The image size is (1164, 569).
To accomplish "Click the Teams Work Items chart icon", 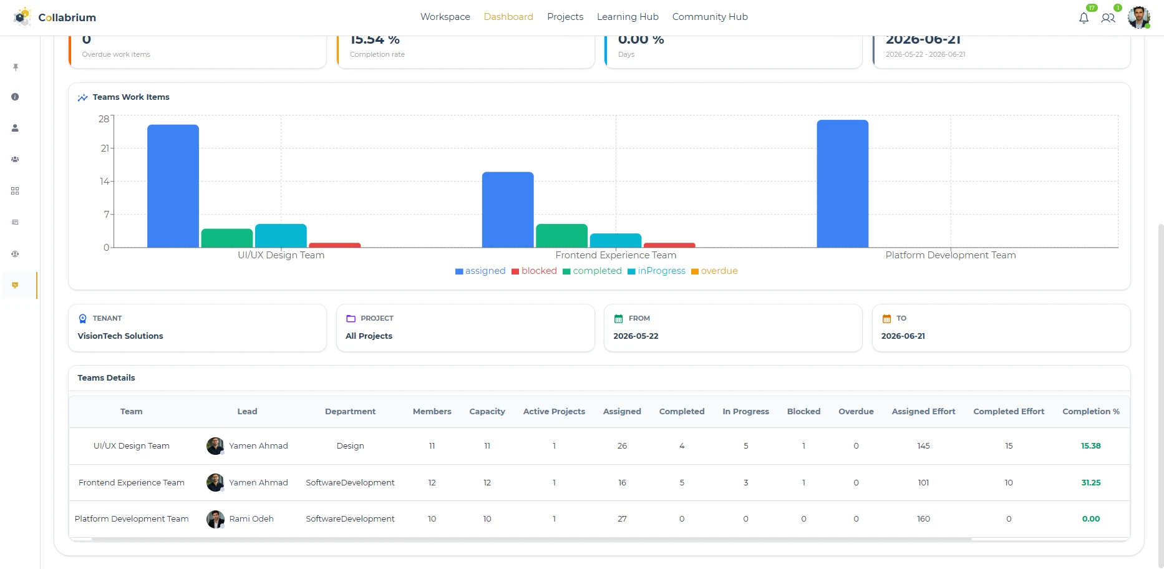I will (x=82, y=97).
